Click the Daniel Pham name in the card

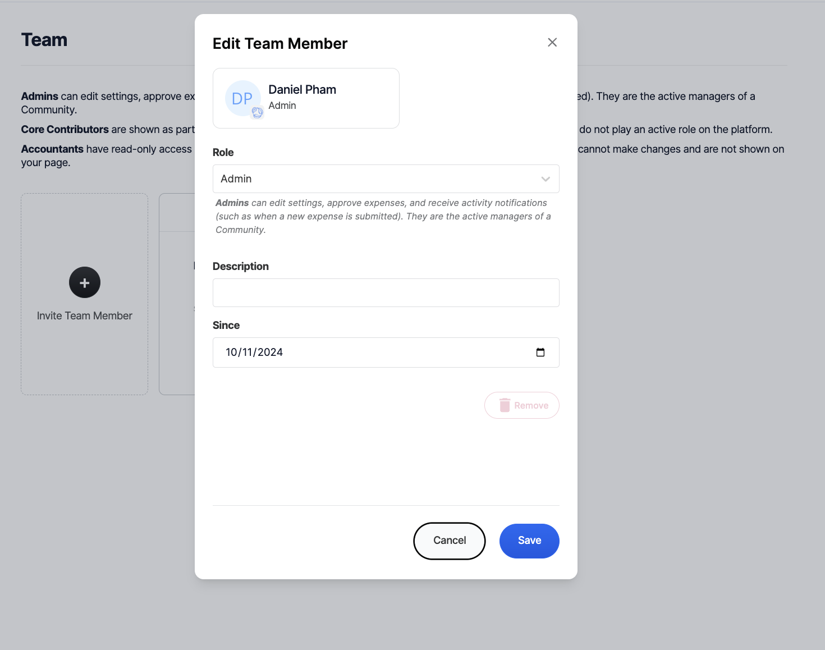point(302,90)
